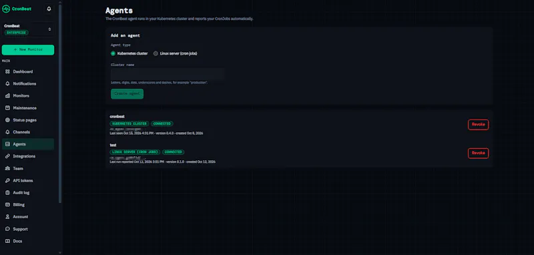
Task: Open Integrations
Action: tap(28, 156)
